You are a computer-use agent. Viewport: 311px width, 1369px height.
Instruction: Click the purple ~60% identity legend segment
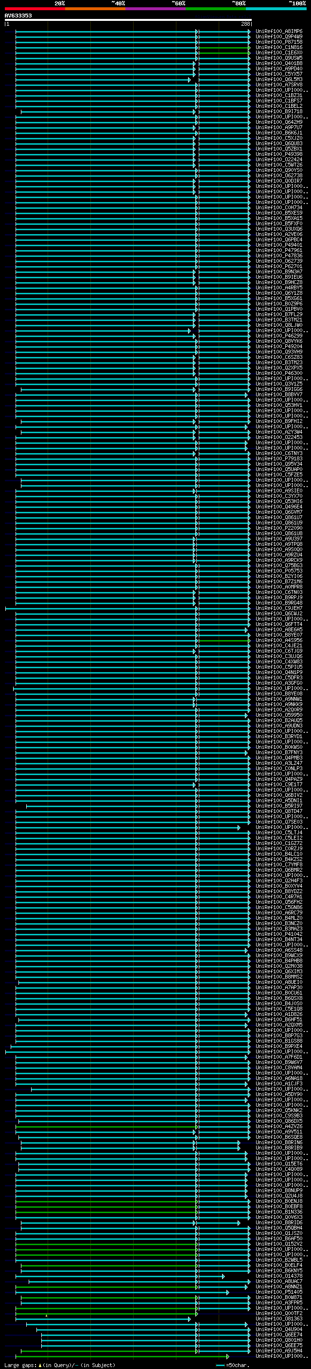pos(156,9)
